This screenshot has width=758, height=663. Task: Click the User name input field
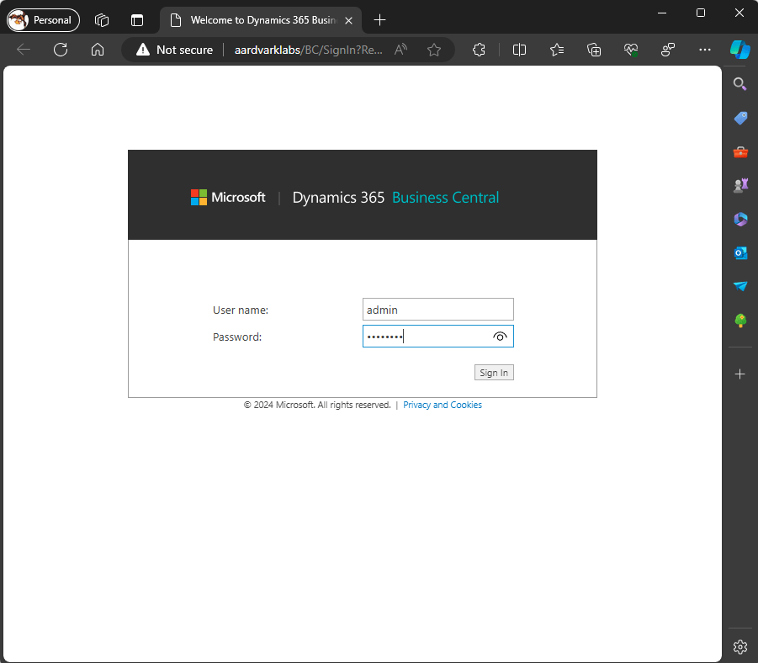(x=437, y=310)
